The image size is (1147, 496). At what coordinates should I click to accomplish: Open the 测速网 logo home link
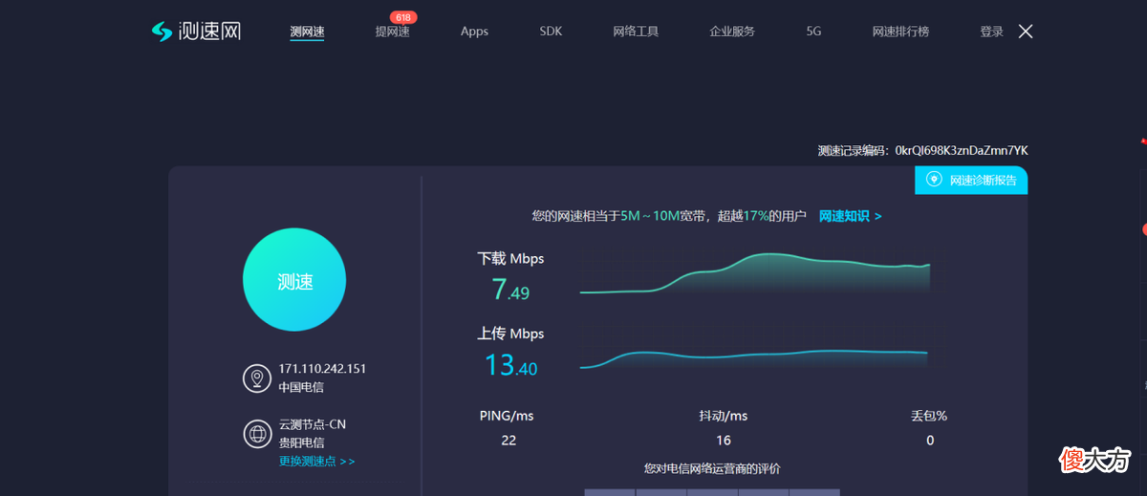[196, 32]
